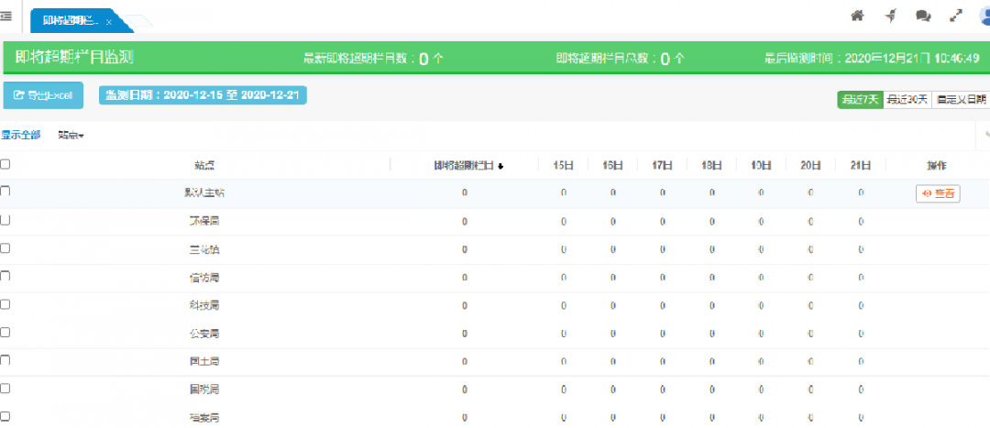990x428 pixels.
Task: Click sort arrow on 即将超期栏目 column
Action: coord(500,166)
